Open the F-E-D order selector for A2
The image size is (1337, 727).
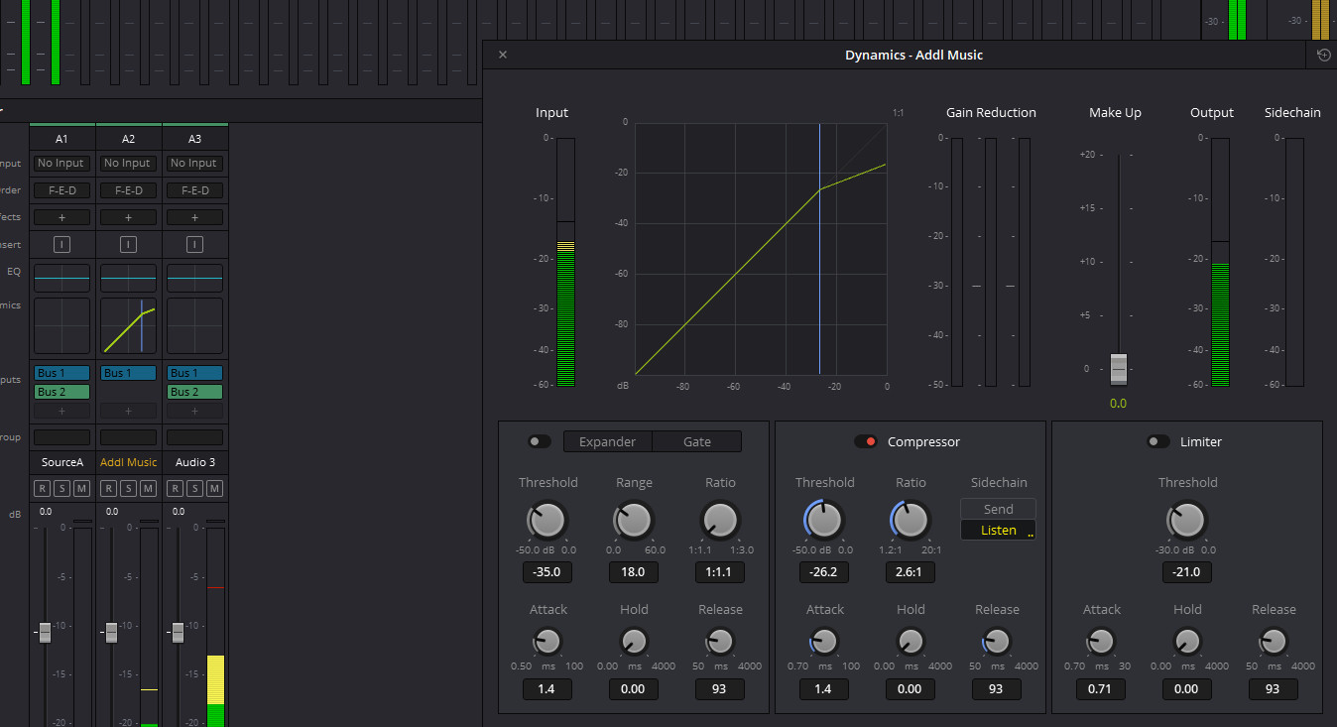coord(128,190)
